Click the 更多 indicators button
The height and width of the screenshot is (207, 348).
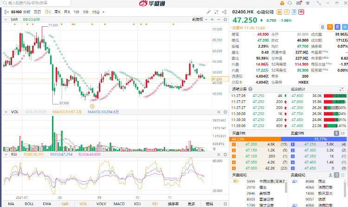point(191,204)
